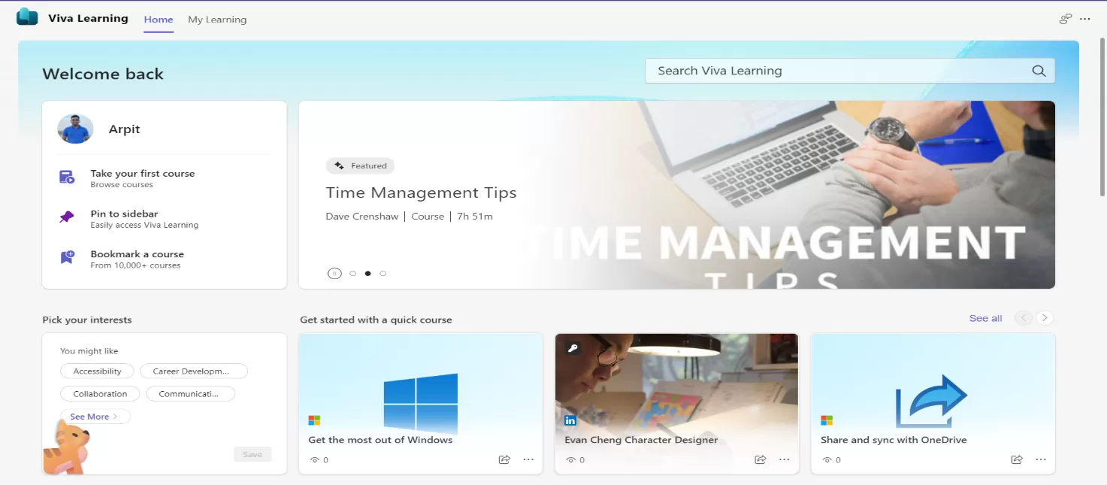Viewport: 1107px width, 485px height.
Task: Click the pop-out icon at top right
Action: point(1065,19)
